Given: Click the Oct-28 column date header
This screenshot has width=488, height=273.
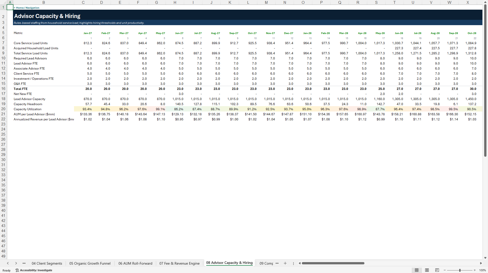Looking at the screenshot, I should 472,33.
